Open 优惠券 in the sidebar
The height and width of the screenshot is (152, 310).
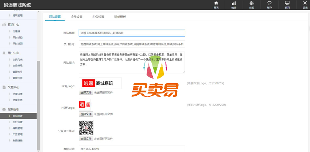tap(16, 31)
